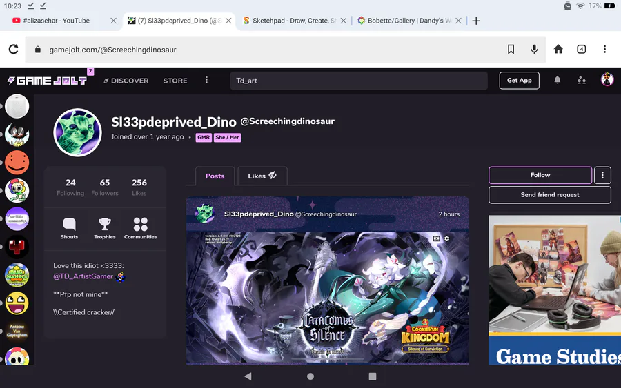
Task: Open the cartoon-character community below the speaker
Action: click(x=17, y=134)
